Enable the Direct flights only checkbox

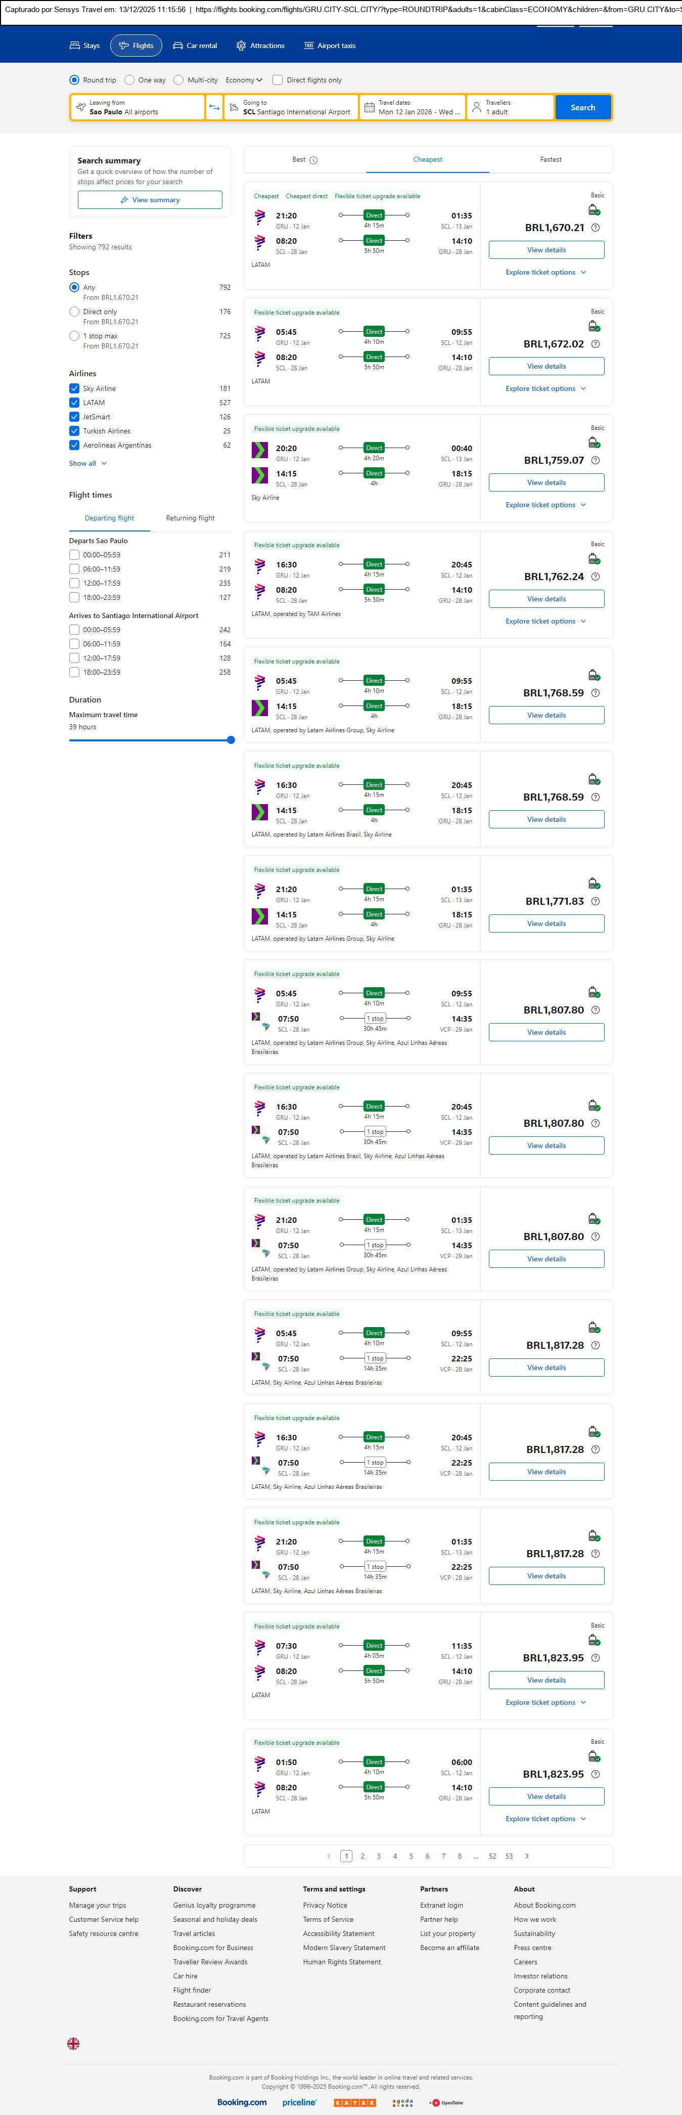tap(278, 80)
